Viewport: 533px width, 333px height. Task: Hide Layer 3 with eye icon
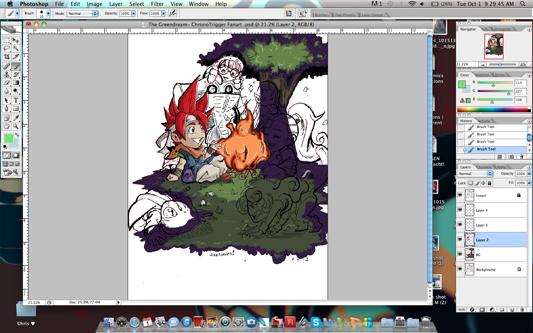tap(460, 225)
